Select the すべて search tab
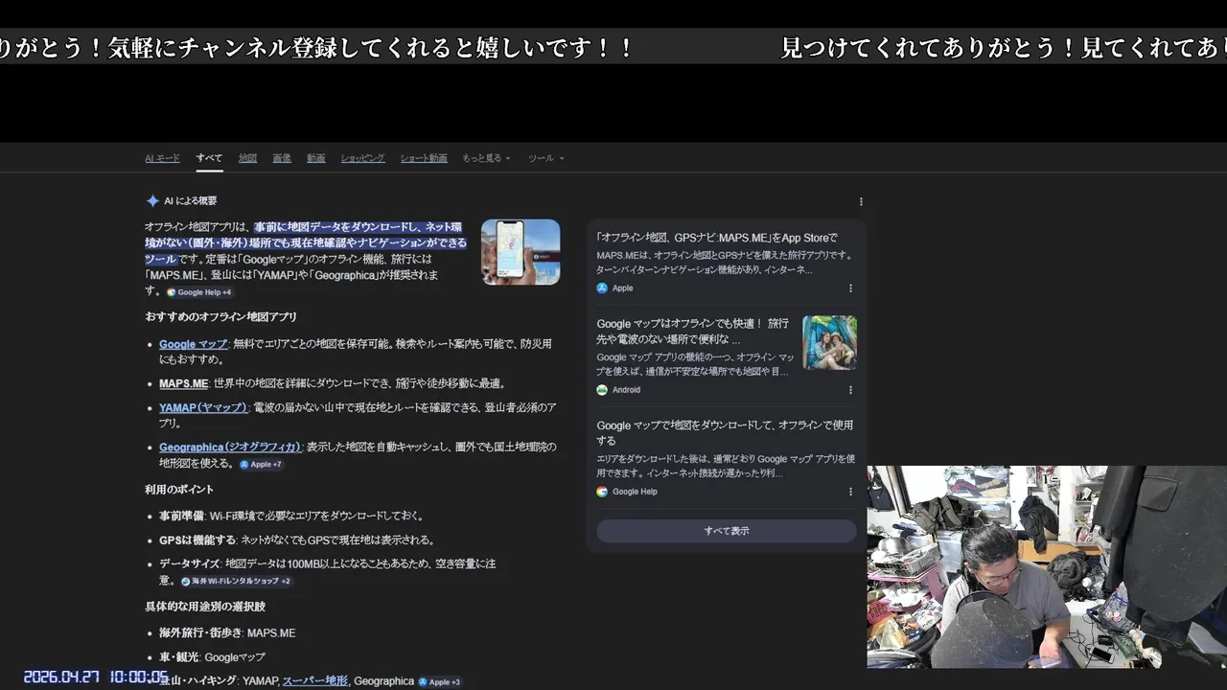The image size is (1227, 690). (x=209, y=158)
